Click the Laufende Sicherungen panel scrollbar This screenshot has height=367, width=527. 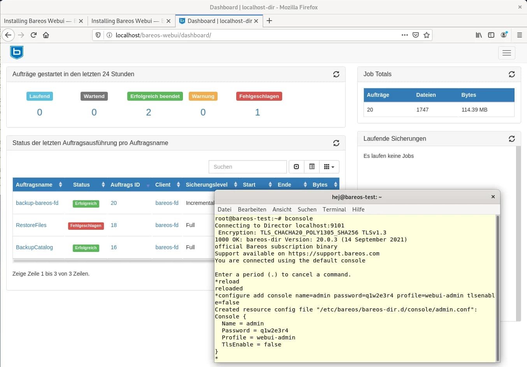coord(518,234)
